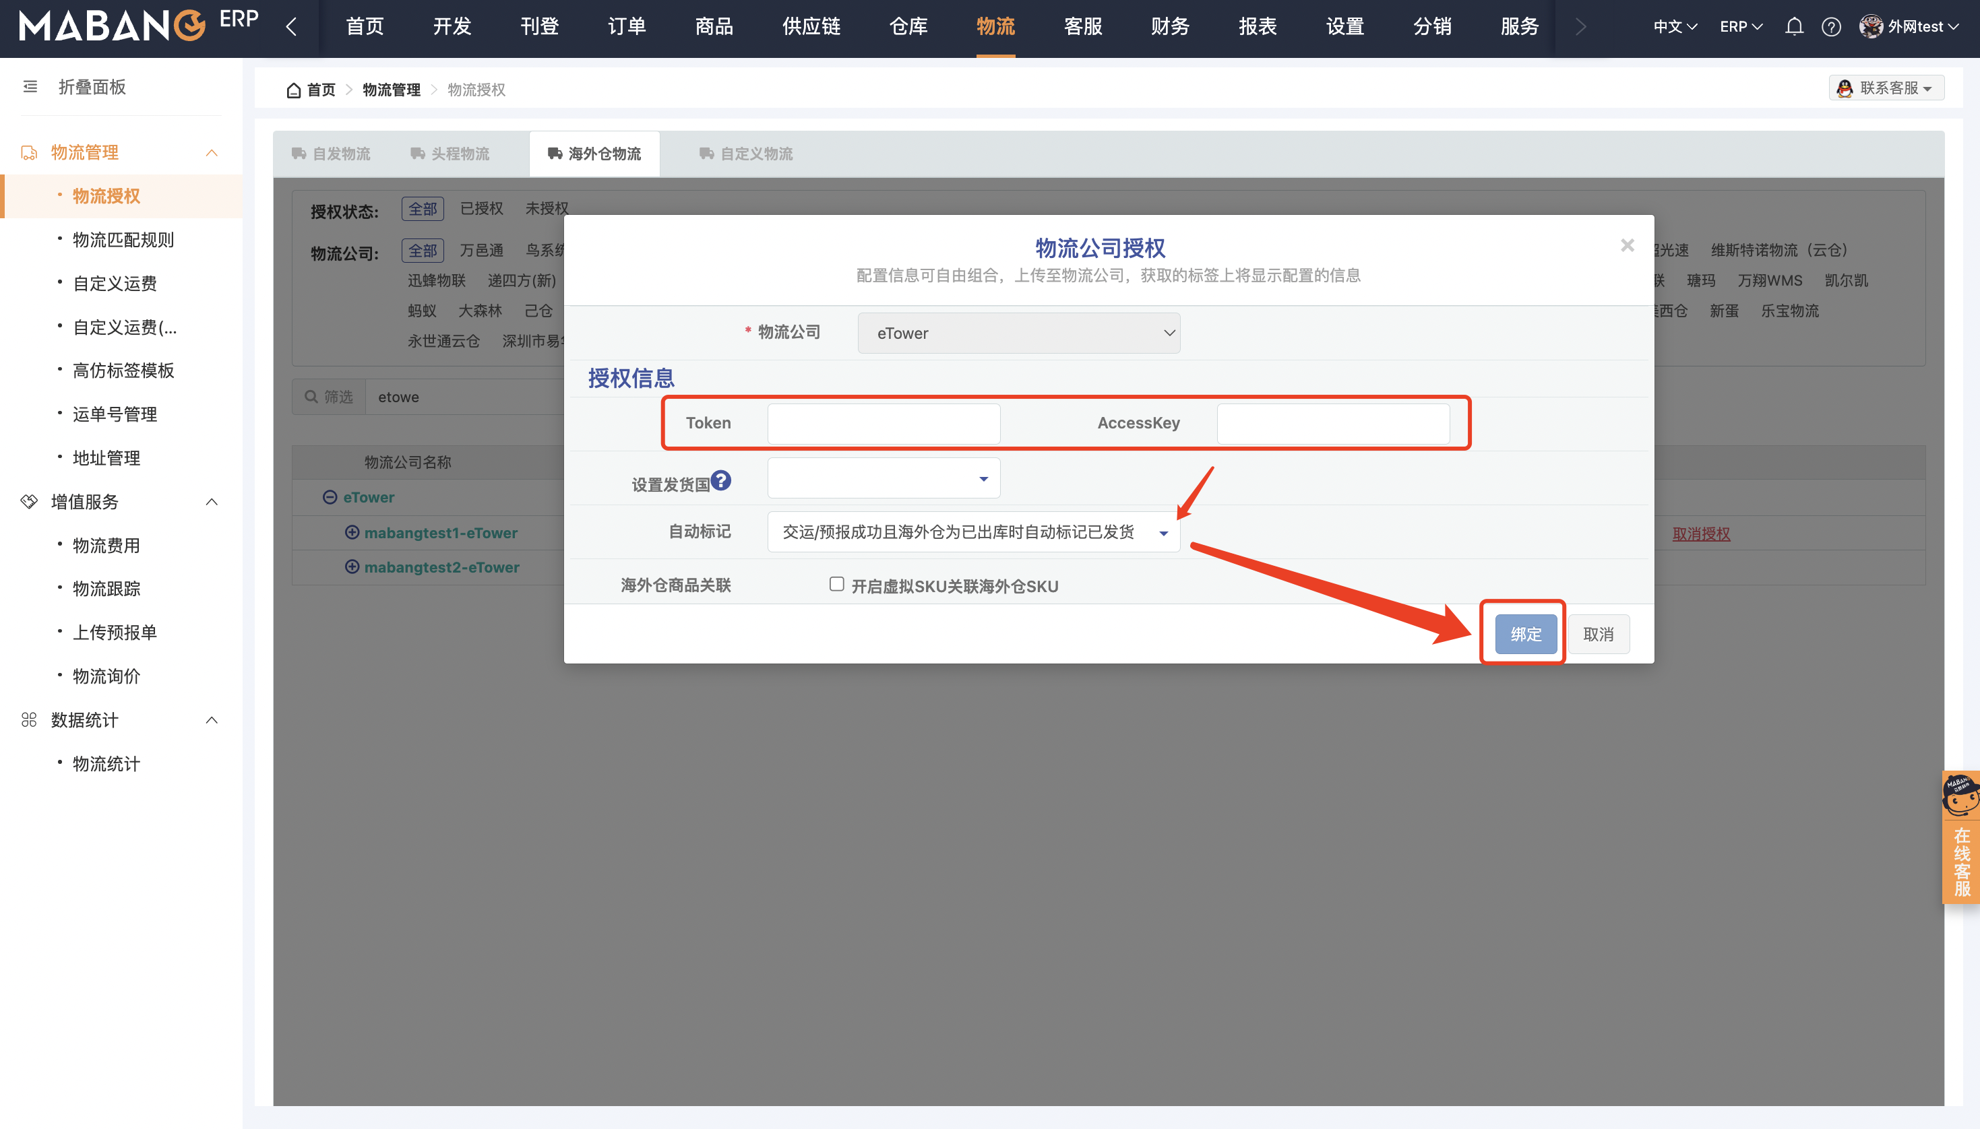Open 地址管理 in sidebar
1980x1129 pixels.
tap(106, 458)
